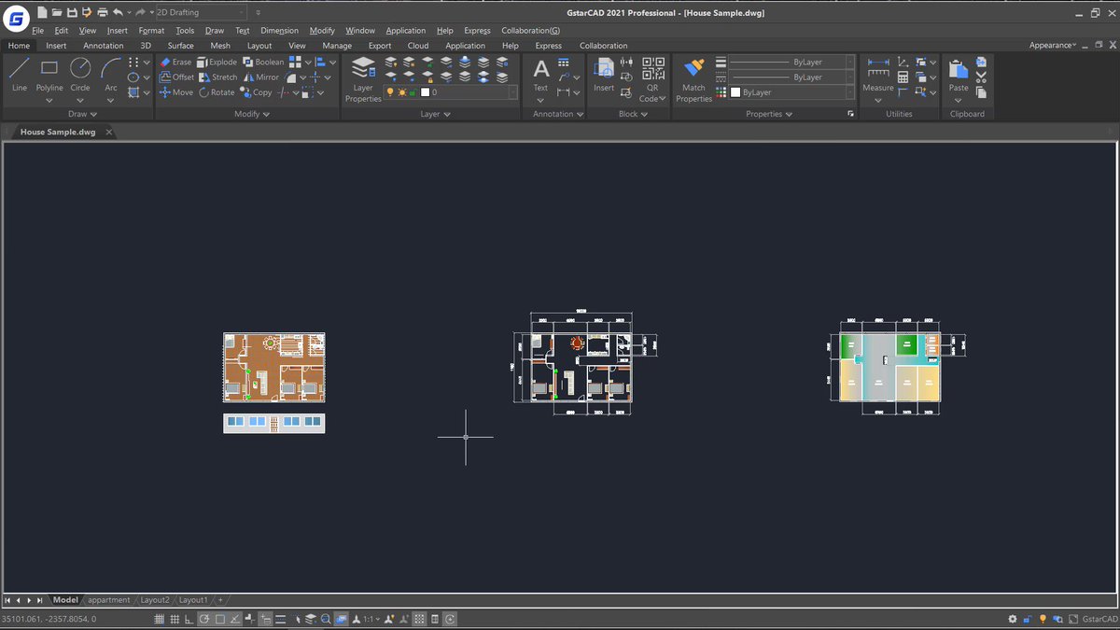Open the settings gear in status bar
This screenshot has height=630, width=1120.
pos(1013,619)
